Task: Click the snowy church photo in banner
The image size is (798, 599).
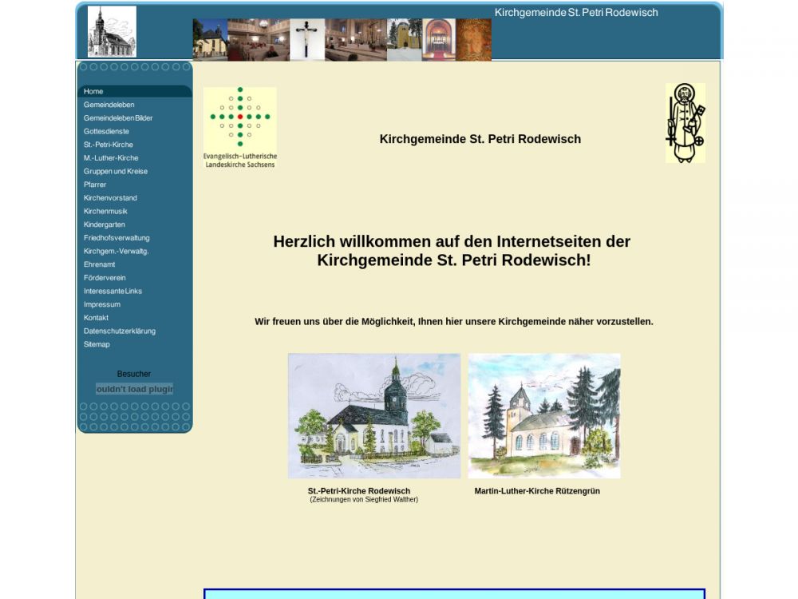Action: tap(404, 40)
